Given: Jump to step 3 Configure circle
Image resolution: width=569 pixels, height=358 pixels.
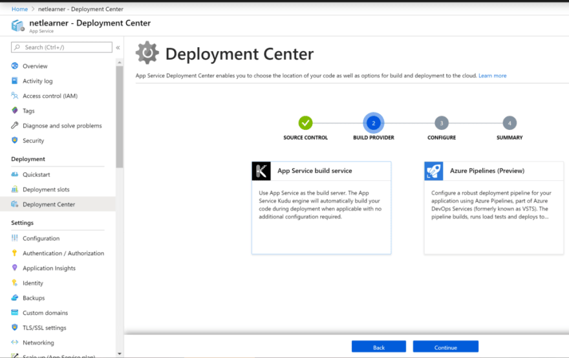Looking at the screenshot, I should click(x=442, y=123).
